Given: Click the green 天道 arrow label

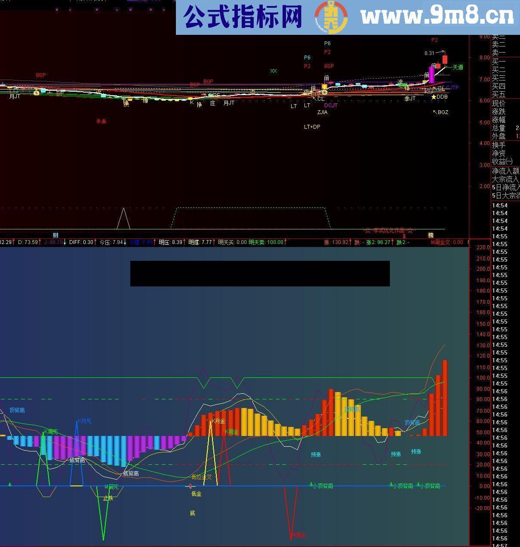Looking at the screenshot, I should point(455,67).
